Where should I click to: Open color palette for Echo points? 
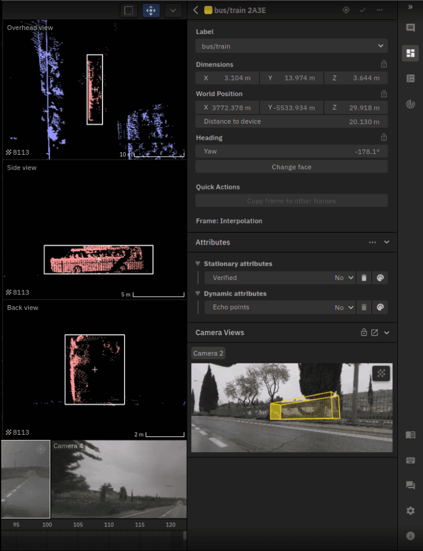[380, 307]
